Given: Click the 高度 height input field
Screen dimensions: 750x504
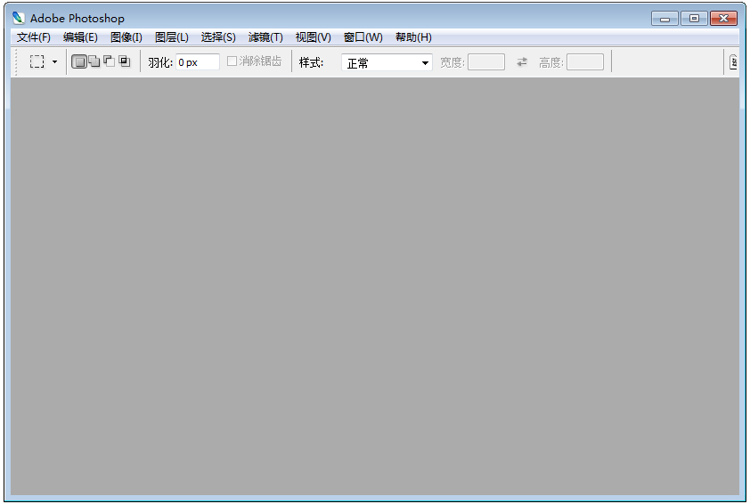Looking at the screenshot, I should click(585, 62).
